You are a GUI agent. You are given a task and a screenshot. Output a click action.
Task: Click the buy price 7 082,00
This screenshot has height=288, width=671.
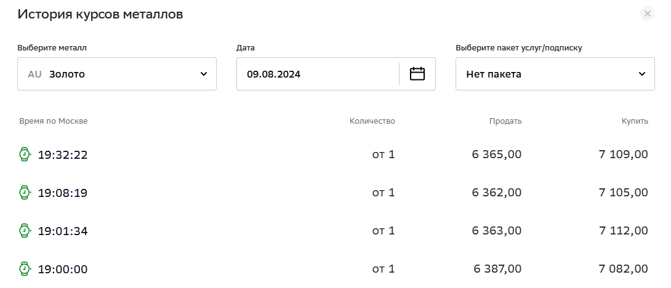point(624,269)
